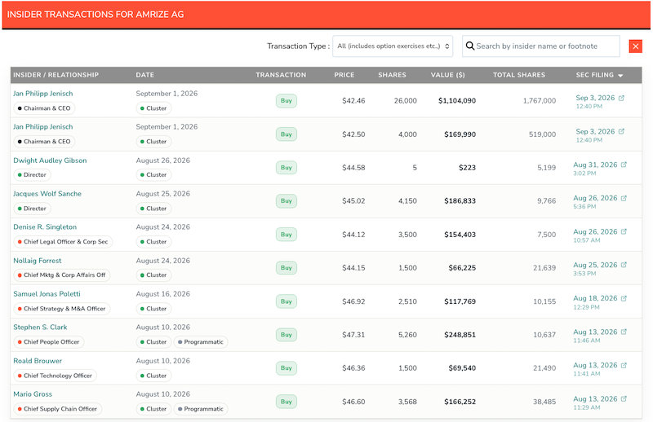Sort by SHARES column header
The image size is (653, 422).
point(392,75)
